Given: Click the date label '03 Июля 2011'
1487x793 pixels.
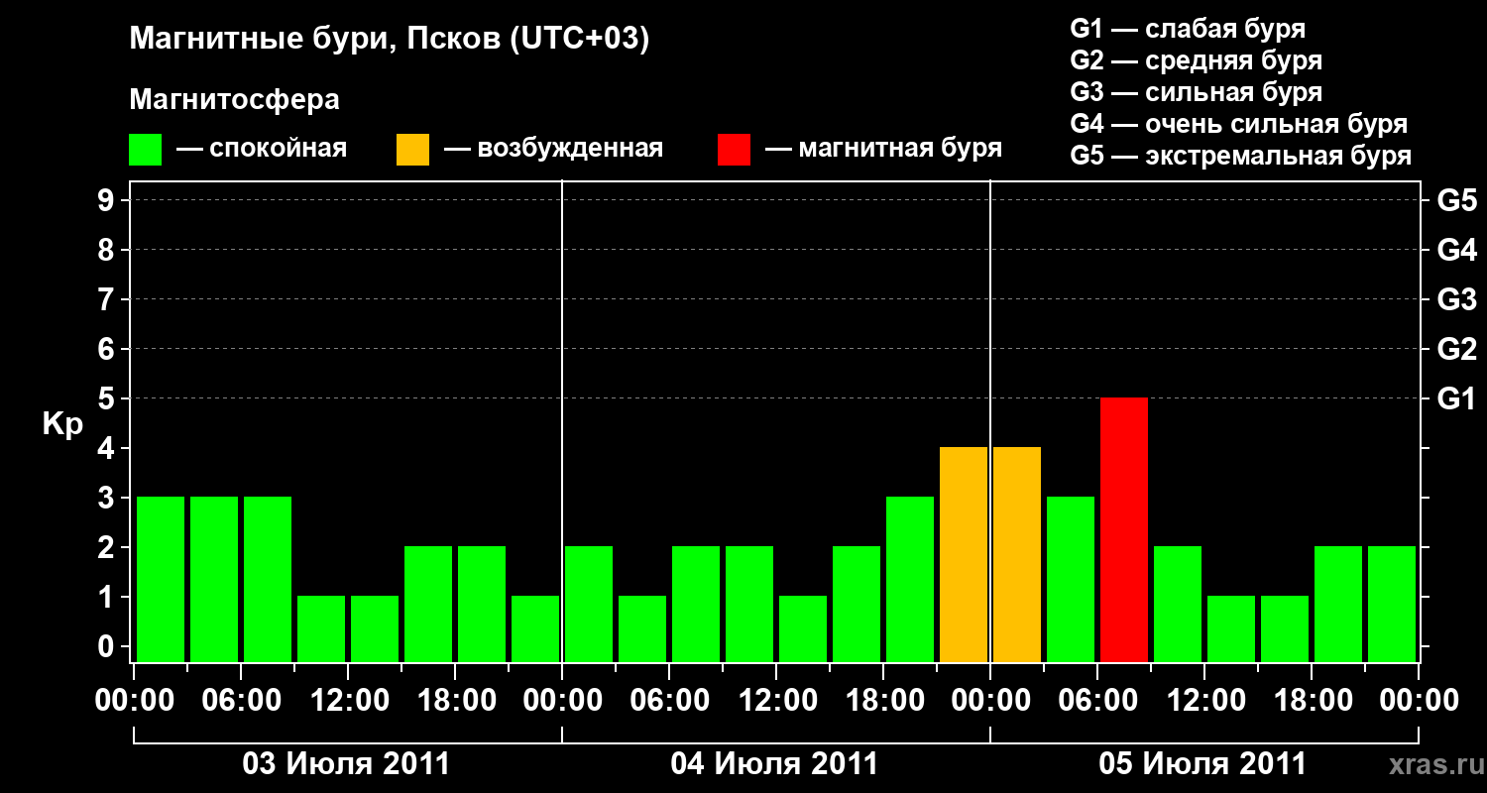Looking at the screenshot, I should 347,764.
